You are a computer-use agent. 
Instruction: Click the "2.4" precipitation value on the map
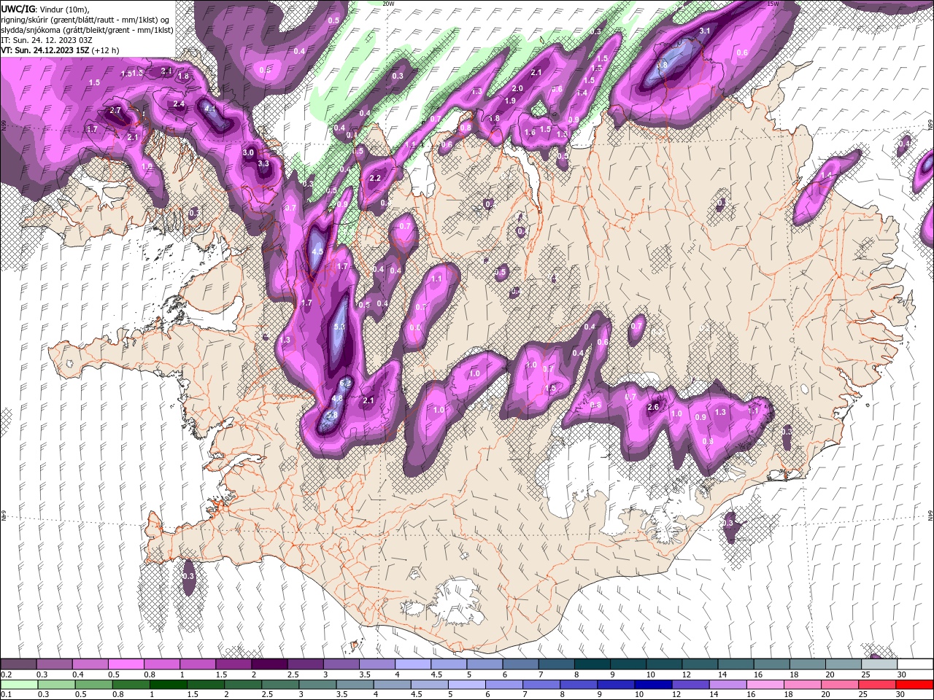(179, 104)
